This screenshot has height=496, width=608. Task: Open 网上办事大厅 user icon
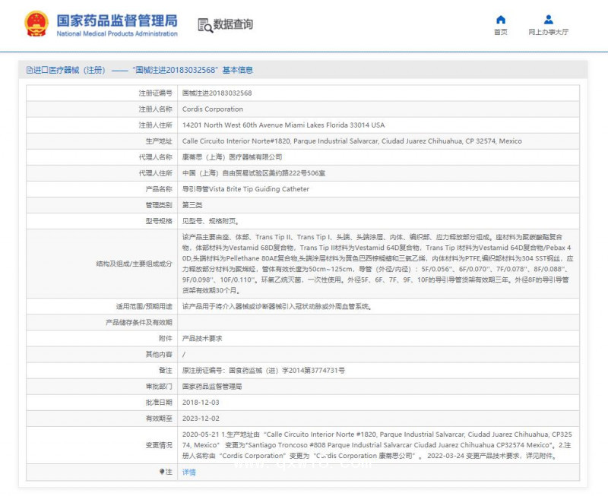548,20
